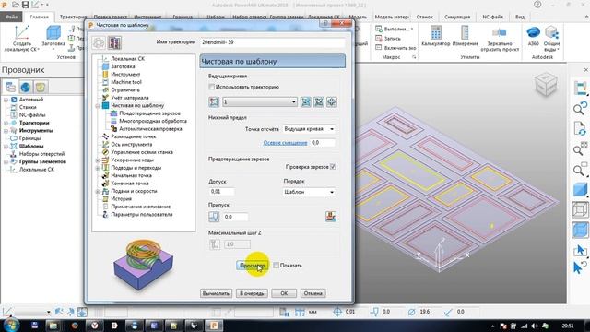Select 'Machine tool' tree item
The width and height of the screenshot is (590, 332).
[126, 82]
